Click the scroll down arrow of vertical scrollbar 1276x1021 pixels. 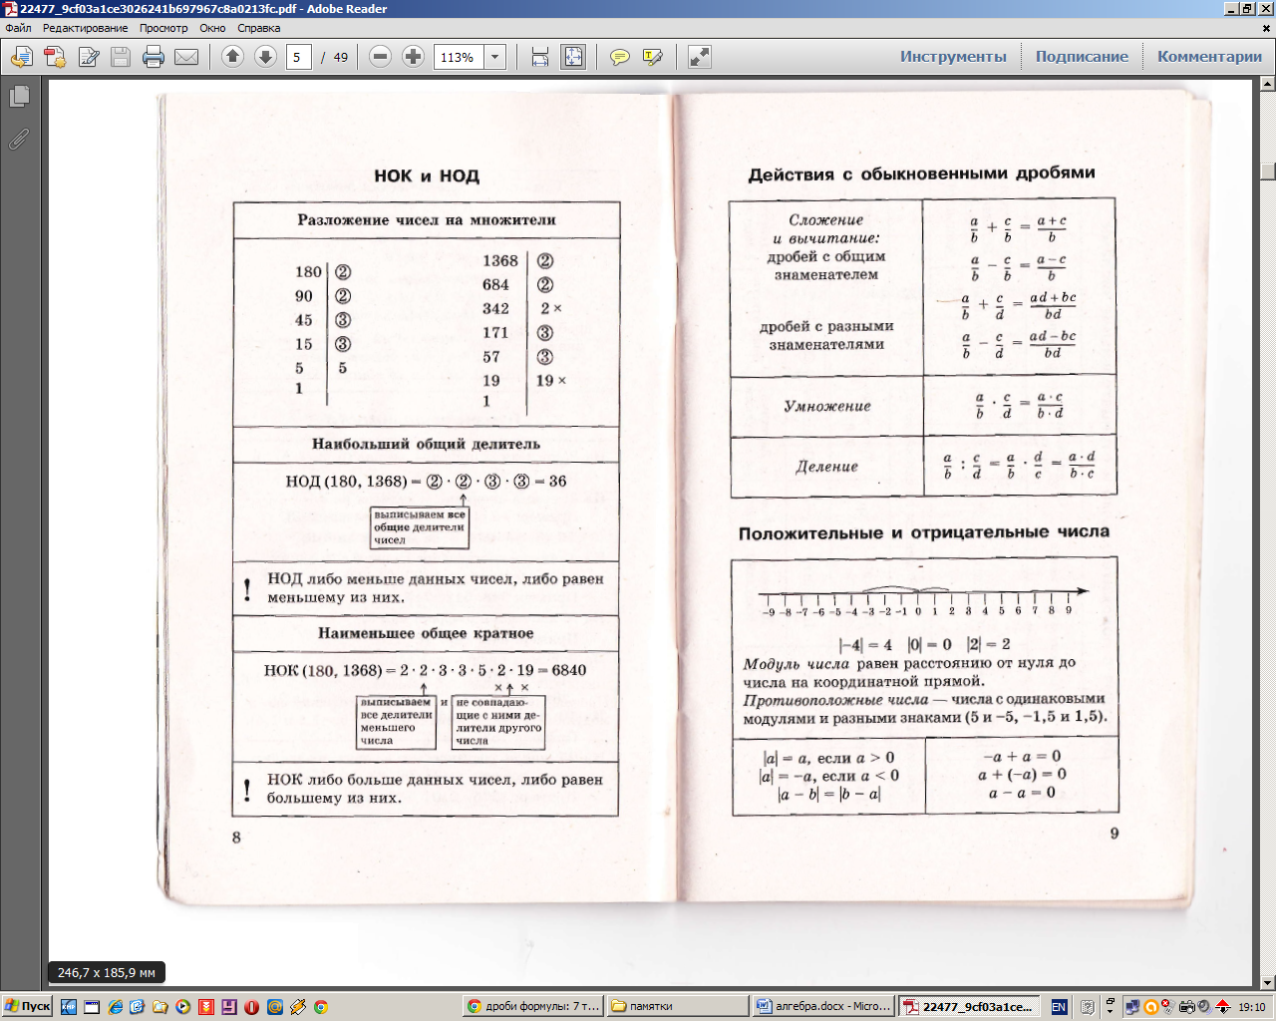[x=1267, y=982]
